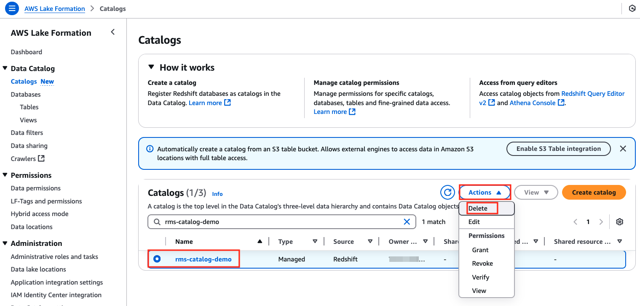Open the Actions dropdown
640x306 pixels.
485,193
